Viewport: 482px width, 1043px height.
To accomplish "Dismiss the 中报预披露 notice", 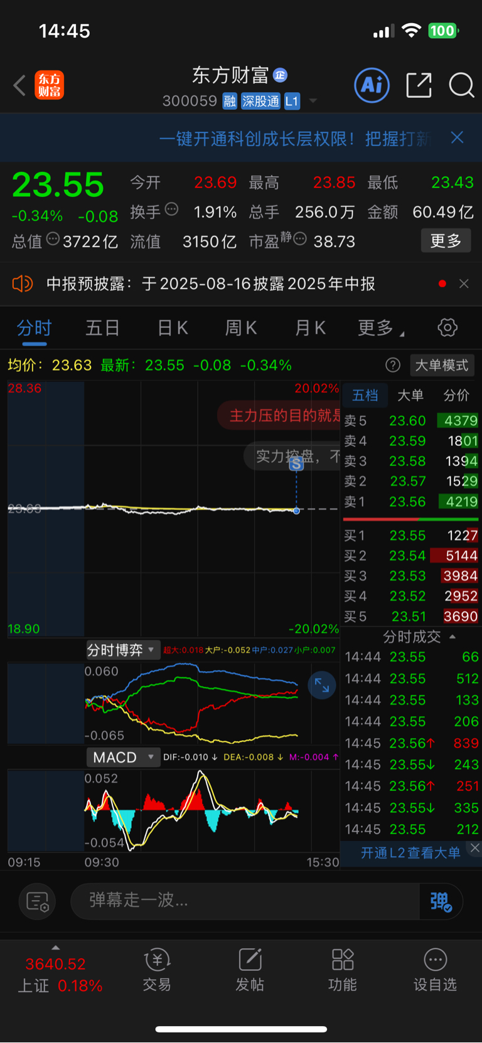I will (x=464, y=284).
